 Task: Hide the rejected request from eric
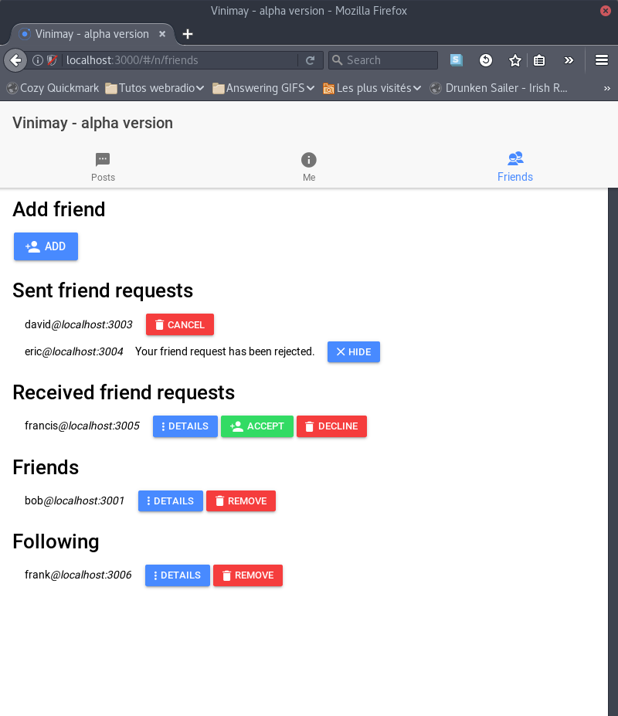tap(353, 352)
